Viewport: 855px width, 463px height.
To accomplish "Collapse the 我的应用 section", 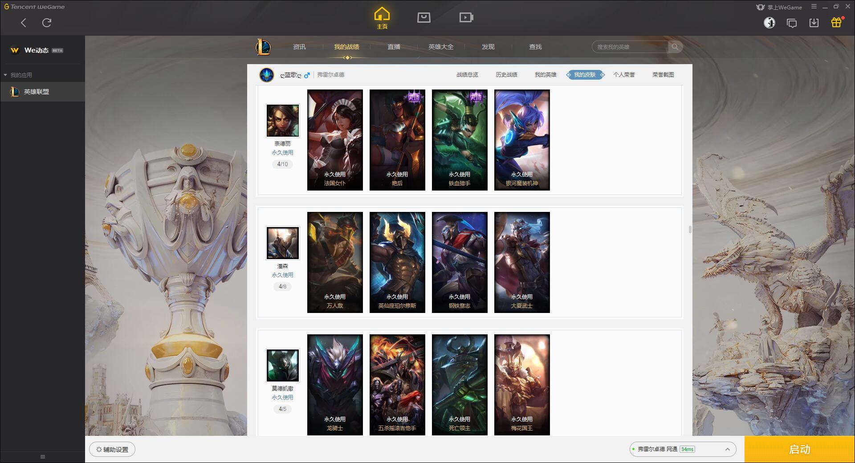I will 18,75.
